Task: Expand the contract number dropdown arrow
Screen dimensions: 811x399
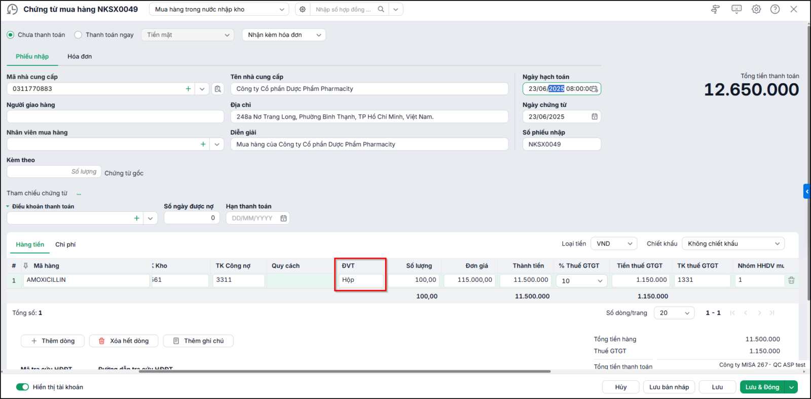Action: point(395,9)
